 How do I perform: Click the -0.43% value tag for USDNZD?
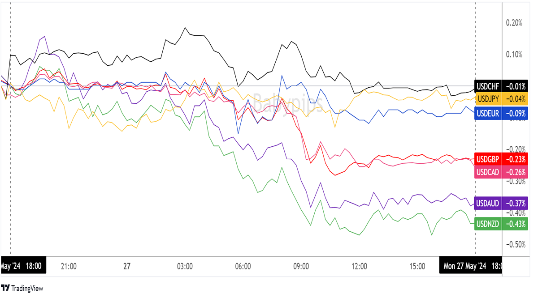(515, 223)
